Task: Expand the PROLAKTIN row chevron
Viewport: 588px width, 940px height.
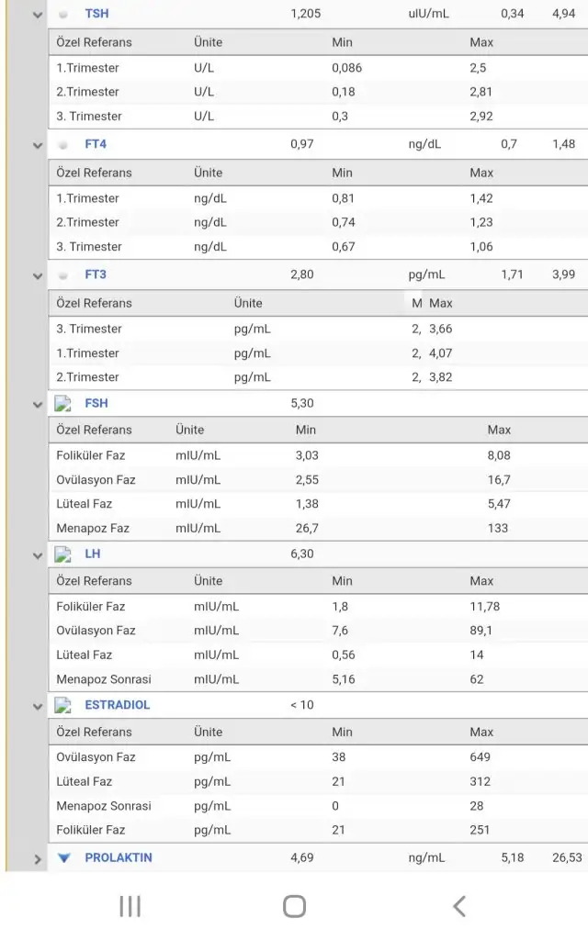Action: coord(38,859)
